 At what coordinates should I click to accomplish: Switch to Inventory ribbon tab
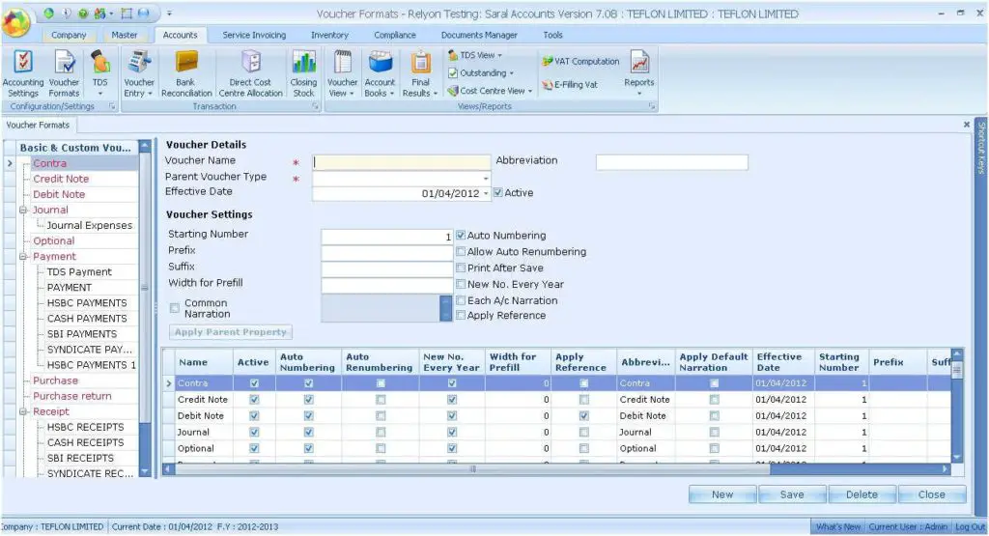[x=329, y=36]
